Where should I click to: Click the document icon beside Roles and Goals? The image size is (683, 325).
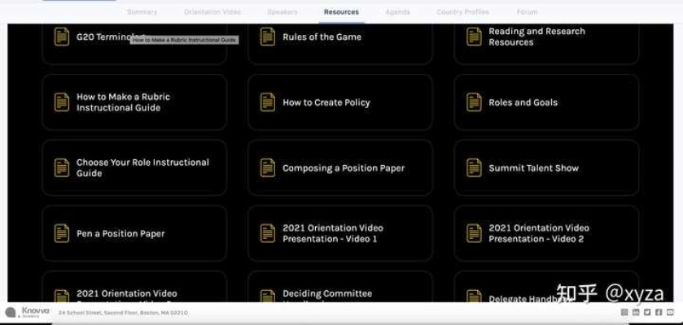[474, 102]
